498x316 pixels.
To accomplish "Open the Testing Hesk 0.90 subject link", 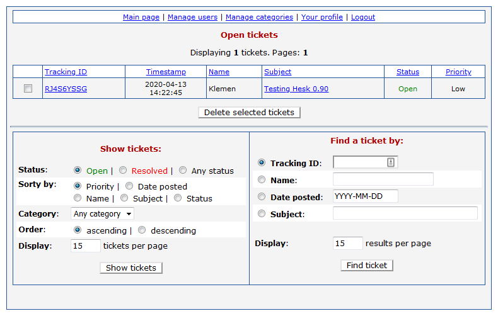I will (296, 89).
